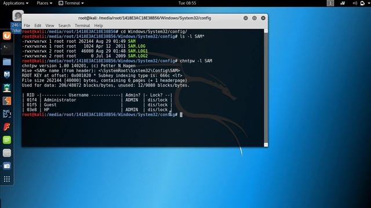Open the terminal View menu
Viewport: 371px width, 208px height.
50,25
